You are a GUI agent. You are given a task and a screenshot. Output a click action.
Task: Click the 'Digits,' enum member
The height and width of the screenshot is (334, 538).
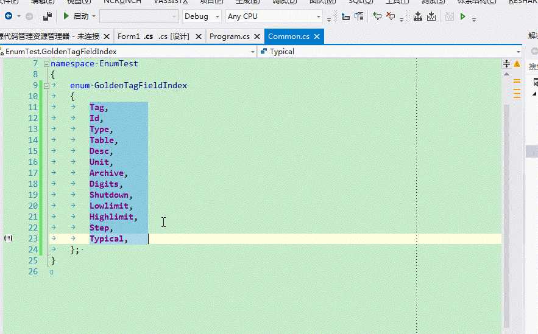[106, 184]
